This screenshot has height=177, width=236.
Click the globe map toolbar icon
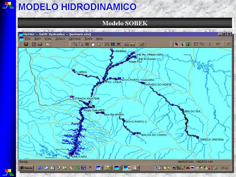113,44
